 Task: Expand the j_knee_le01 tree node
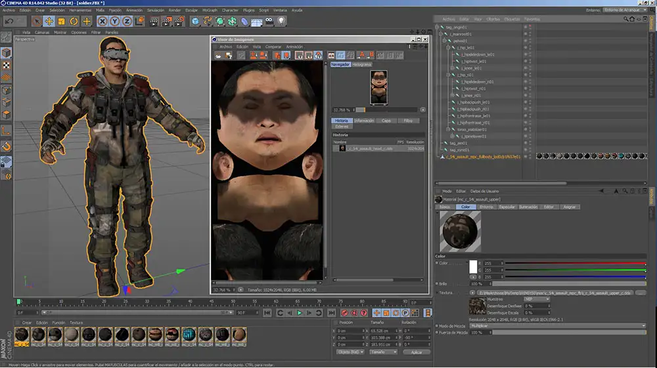[452, 68]
